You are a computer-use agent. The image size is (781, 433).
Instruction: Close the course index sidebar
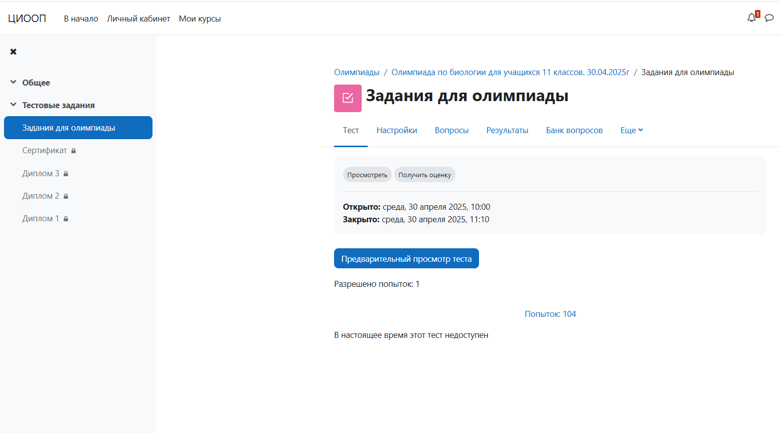[x=14, y=52]
